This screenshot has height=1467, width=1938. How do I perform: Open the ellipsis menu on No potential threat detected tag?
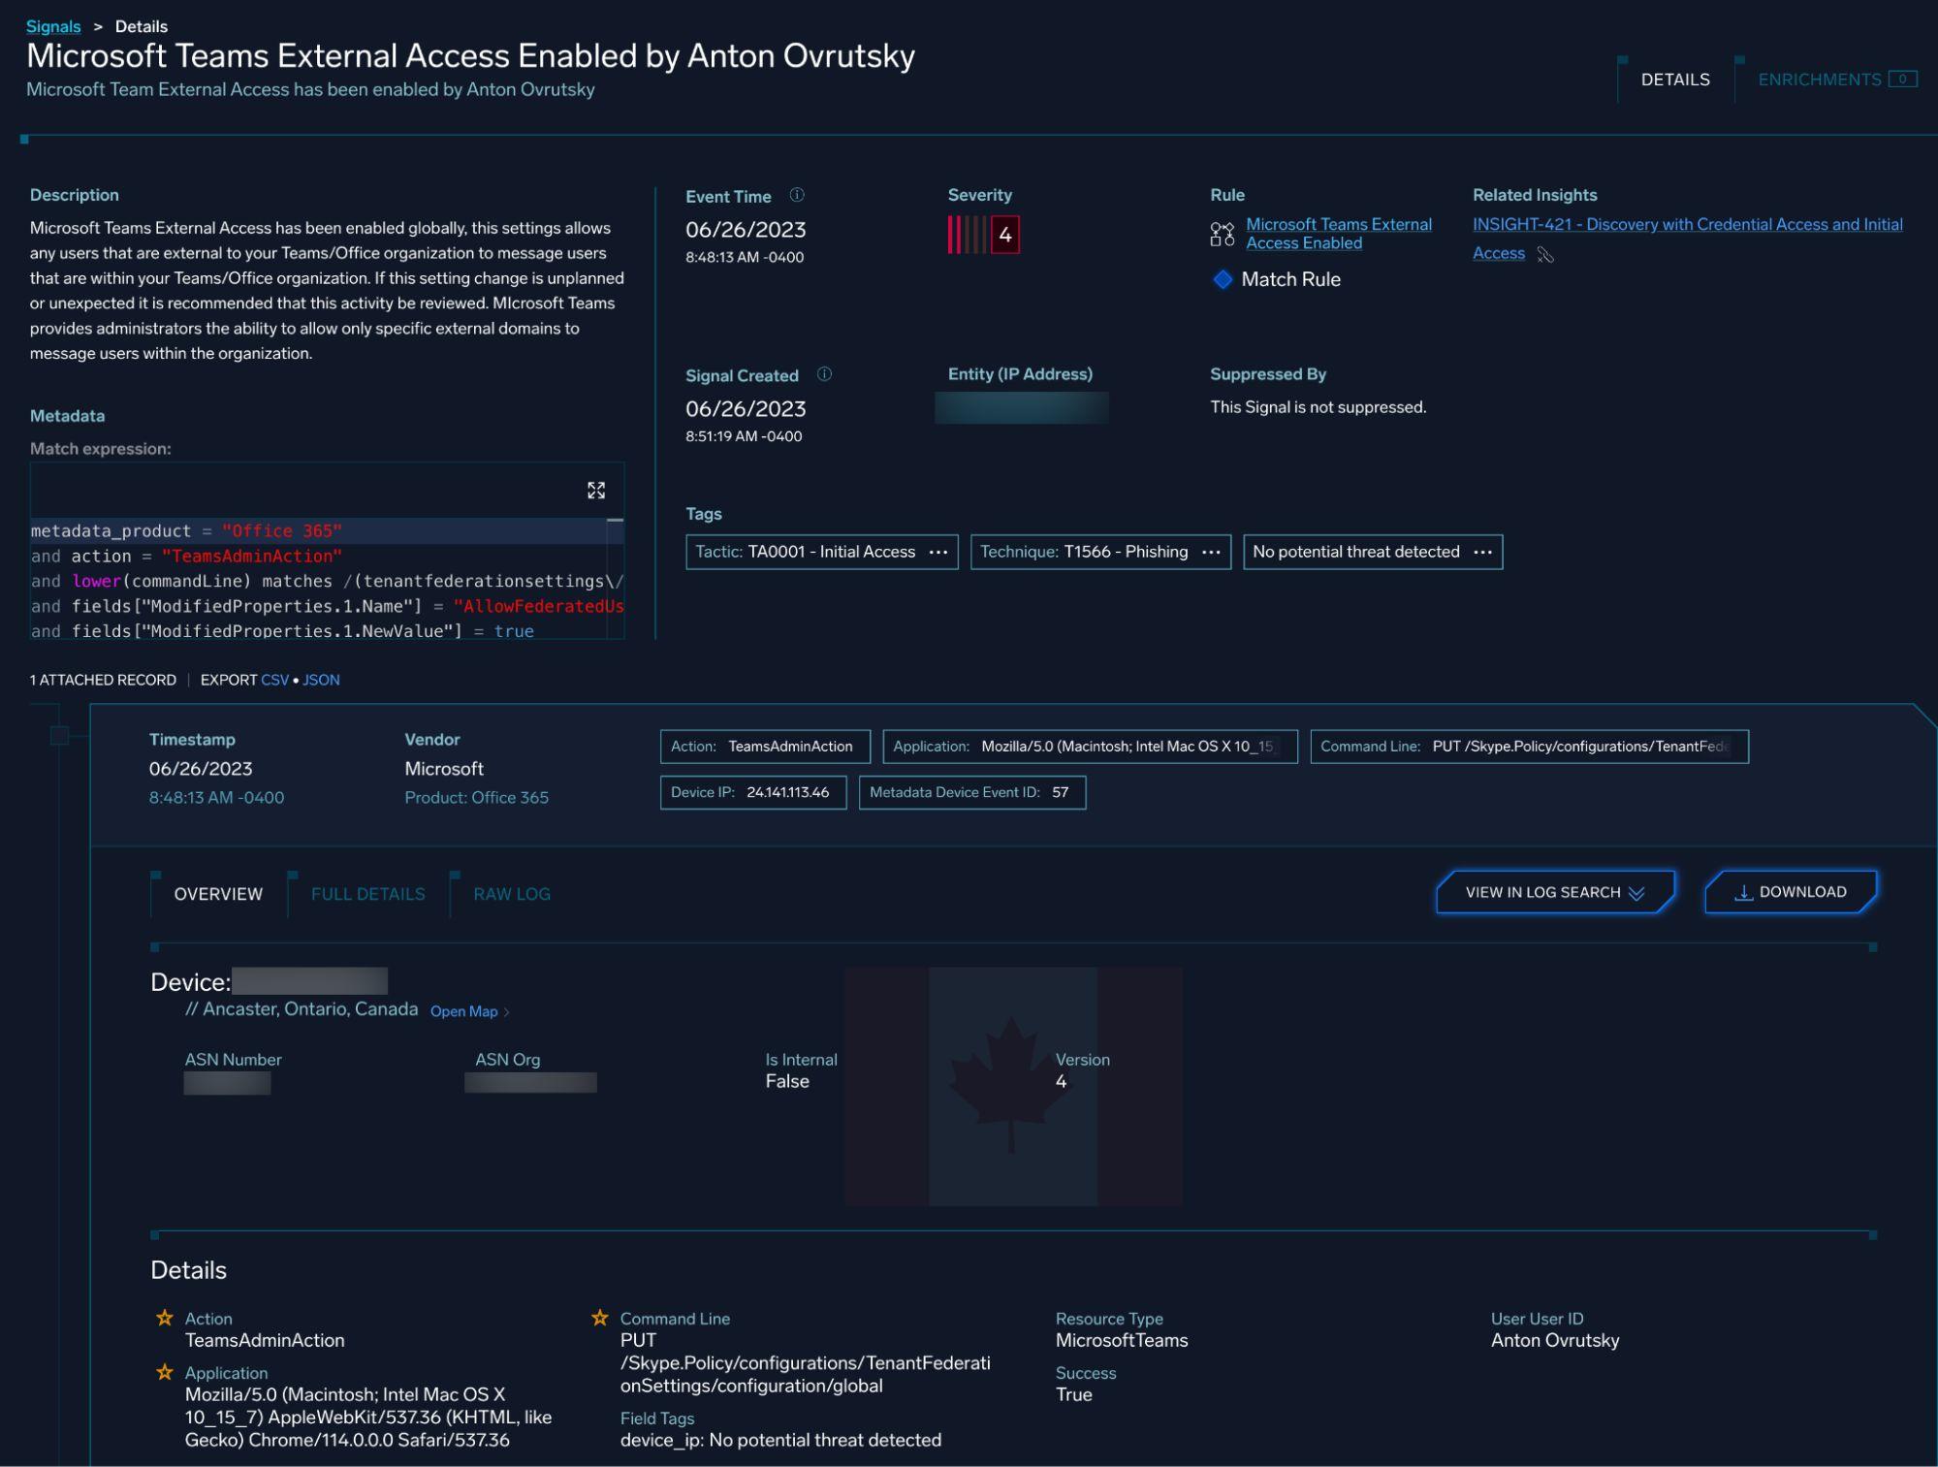1484,552
